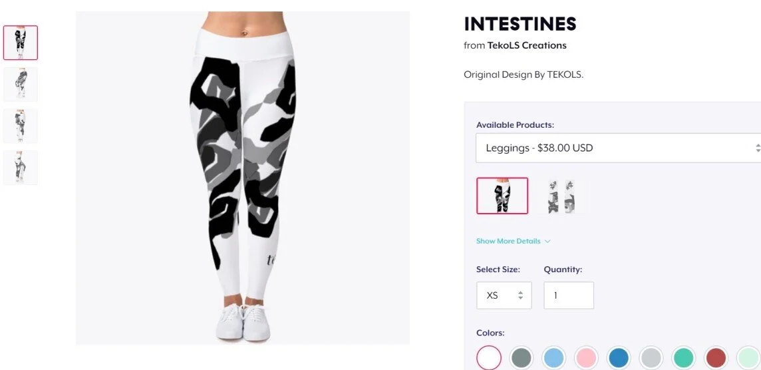Select the light blue color swatch
Screen dimensions: 761x370
[x=553, y=358]
